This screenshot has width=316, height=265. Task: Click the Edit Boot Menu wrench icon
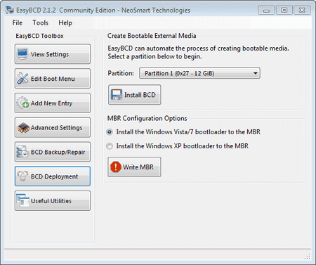(x=22, y=79)
